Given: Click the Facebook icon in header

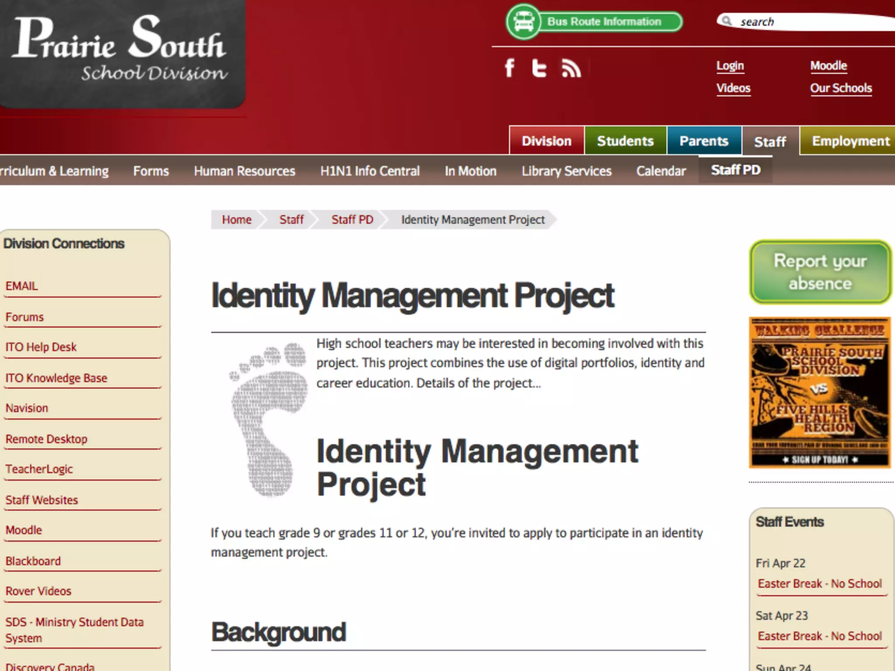Looking at the screenshot, I should tap(510, 68).
